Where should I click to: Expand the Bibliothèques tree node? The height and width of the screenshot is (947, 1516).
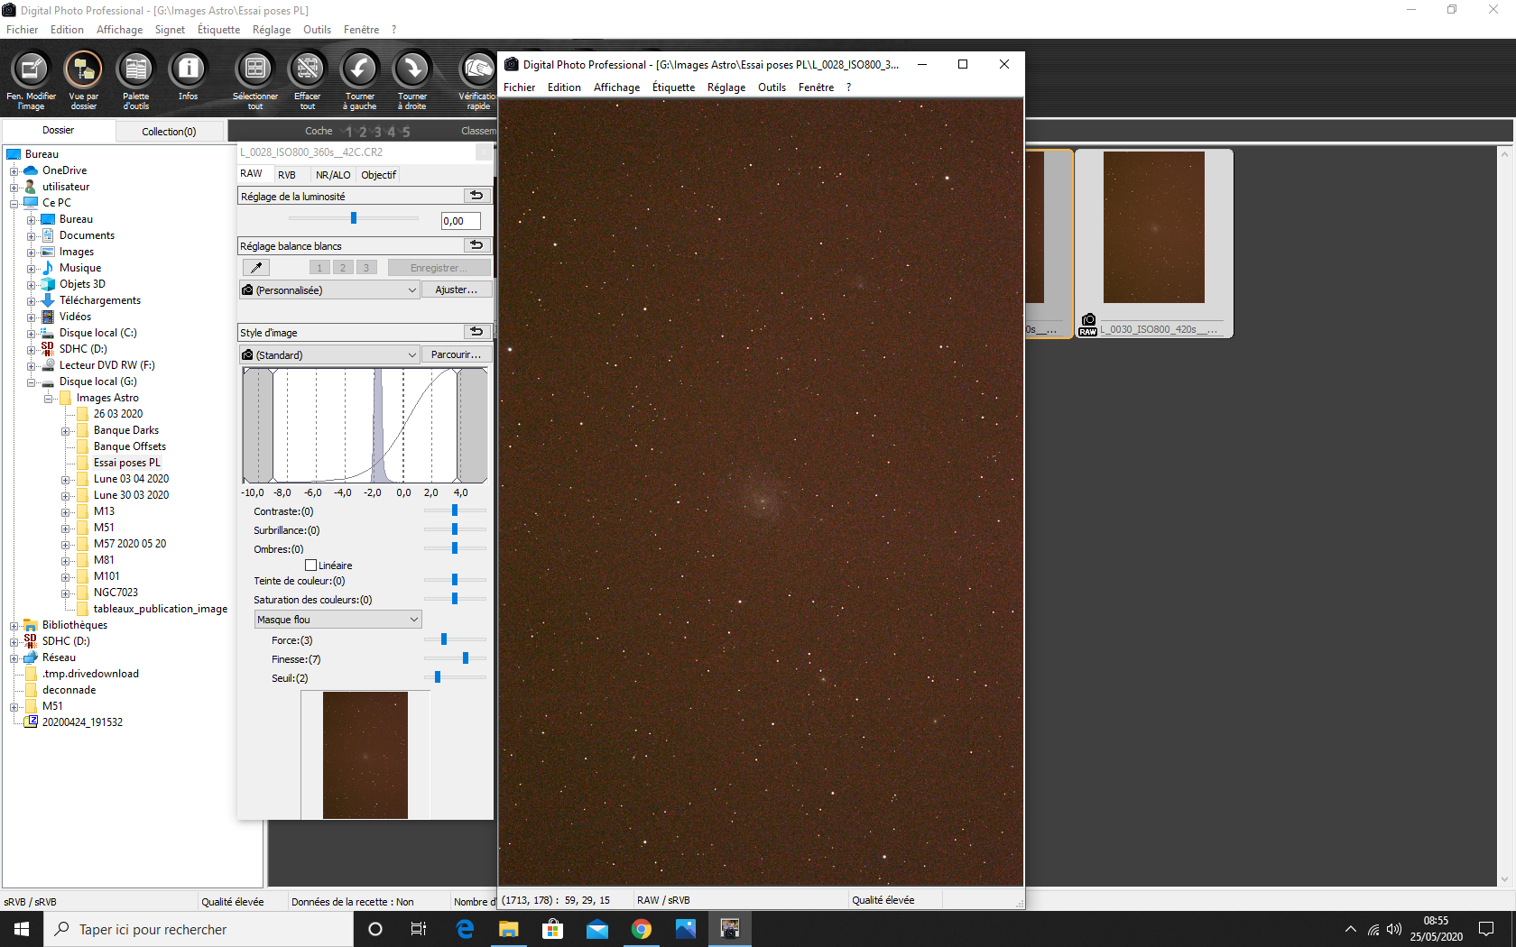[x=14, y=626]
